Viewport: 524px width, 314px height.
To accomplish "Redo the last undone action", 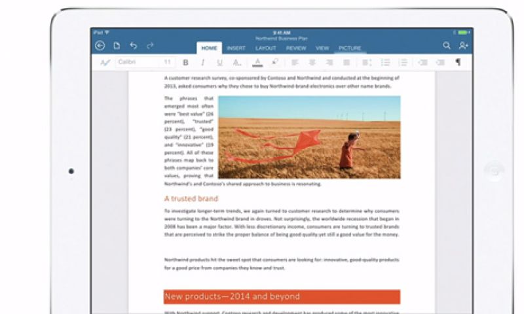I will (x=151, y=45).
